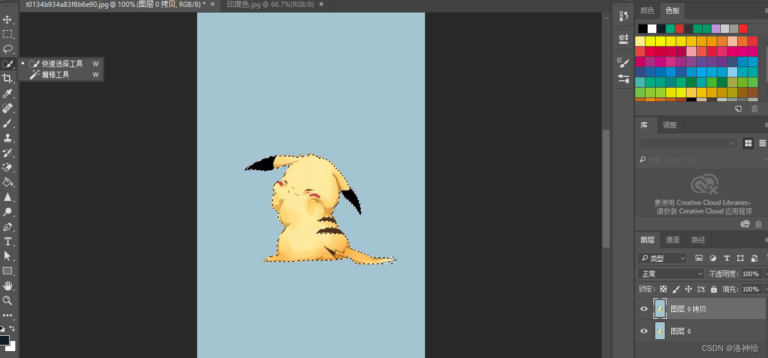
Task: Open the library selection dropdown
Action: coord(688,143)
